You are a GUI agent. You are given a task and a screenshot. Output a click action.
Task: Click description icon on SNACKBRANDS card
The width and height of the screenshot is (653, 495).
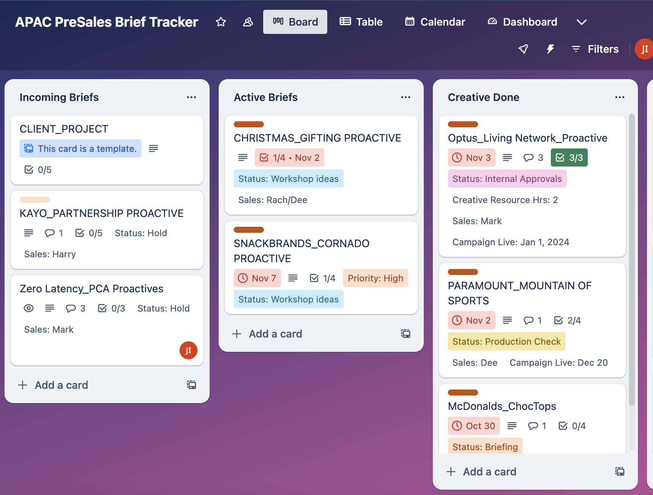click(293, 278)
